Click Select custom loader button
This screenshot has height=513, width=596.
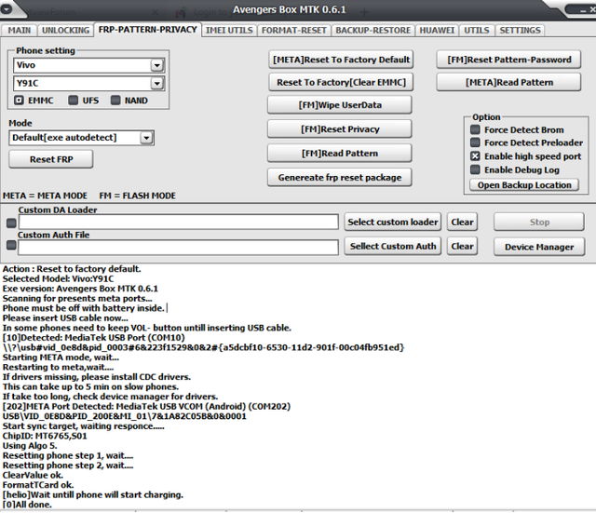(393, 222)
